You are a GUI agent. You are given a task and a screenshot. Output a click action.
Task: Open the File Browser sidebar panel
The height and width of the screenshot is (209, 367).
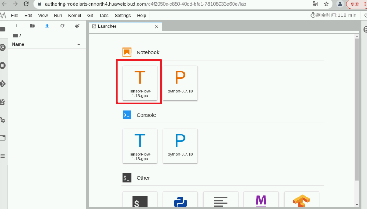[x=3, y=29]
